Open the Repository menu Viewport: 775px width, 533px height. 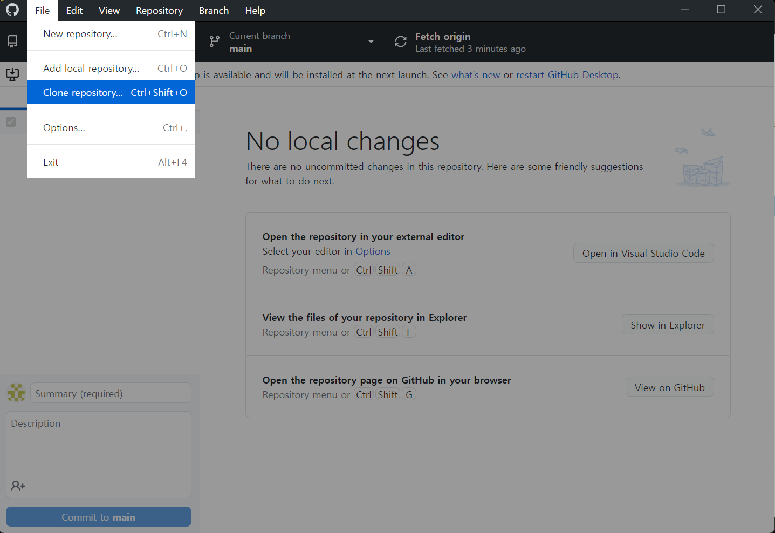[159, 10]
